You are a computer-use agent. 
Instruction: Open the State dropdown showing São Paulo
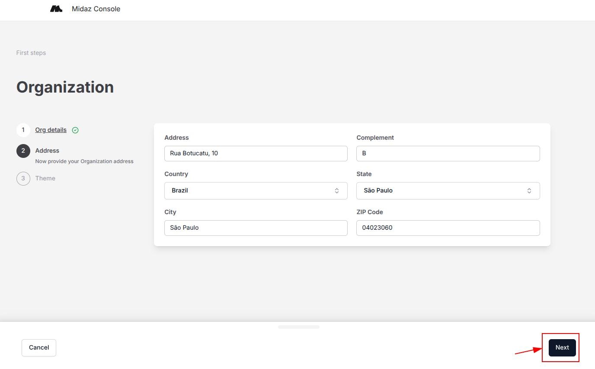pos(448,191)
